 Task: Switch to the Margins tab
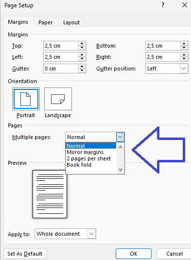click(x=18, y=22)
